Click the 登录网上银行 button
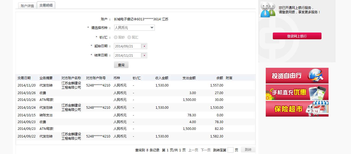 click(x=297, y=36)
